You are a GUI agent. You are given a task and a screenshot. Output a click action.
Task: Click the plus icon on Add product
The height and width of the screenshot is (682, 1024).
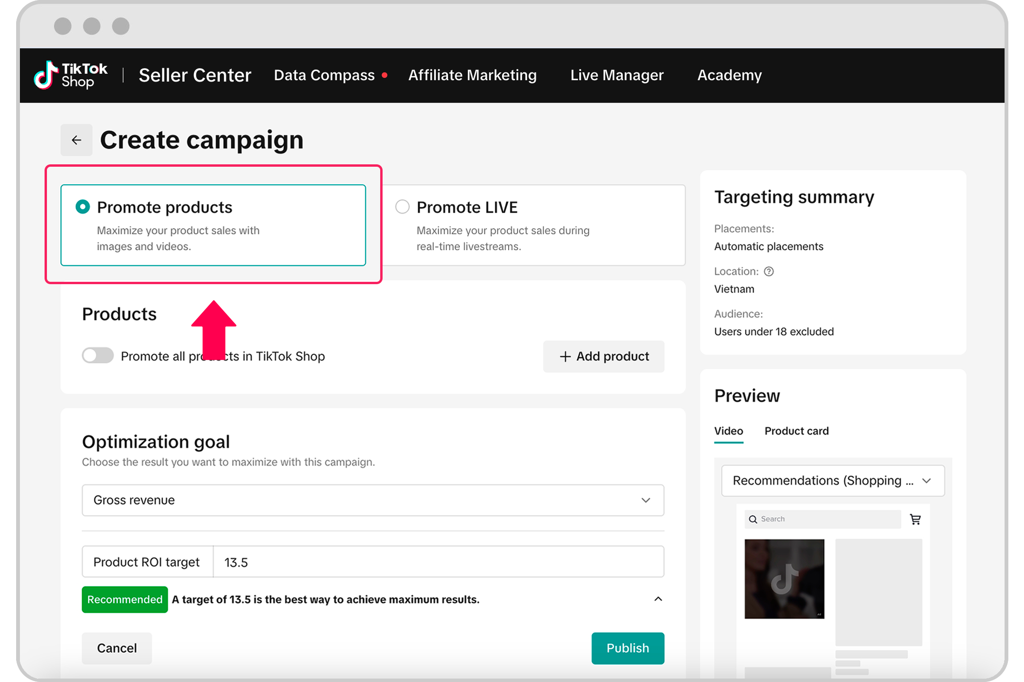[565, 356]
